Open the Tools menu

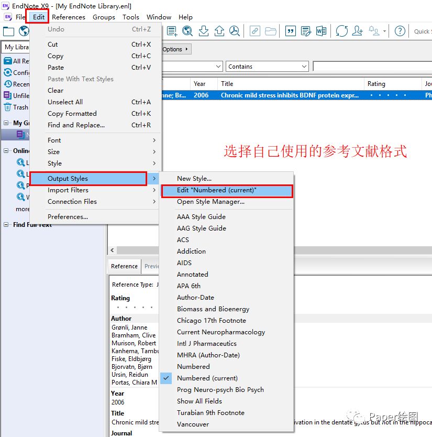tap(130, 17)
